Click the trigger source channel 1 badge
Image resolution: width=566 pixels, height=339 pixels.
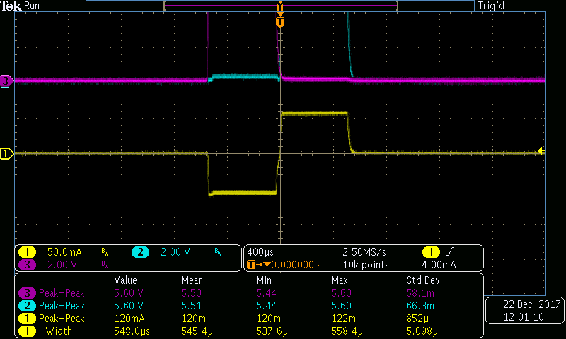430,252
